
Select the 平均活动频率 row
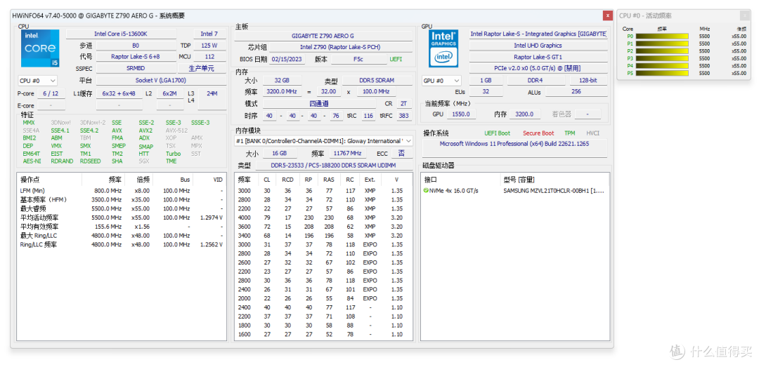[122, 218]
